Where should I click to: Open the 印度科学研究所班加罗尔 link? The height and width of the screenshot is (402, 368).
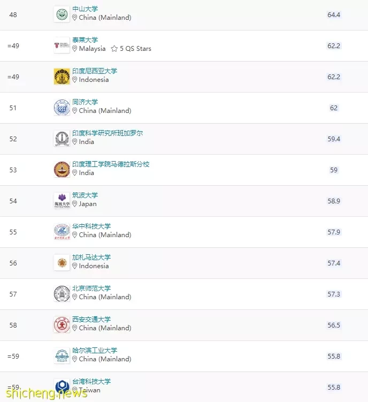[108, 133]
